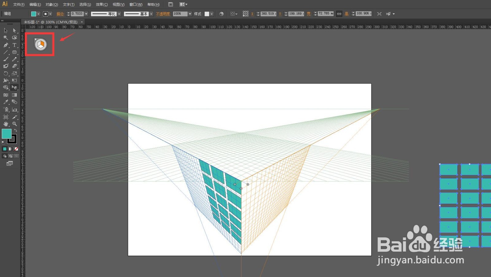Image resolution: width=491 pixels, height=277 pixels.
Task: Select the Pen tool
Action: pyautogui.click(x=6, y=45)
